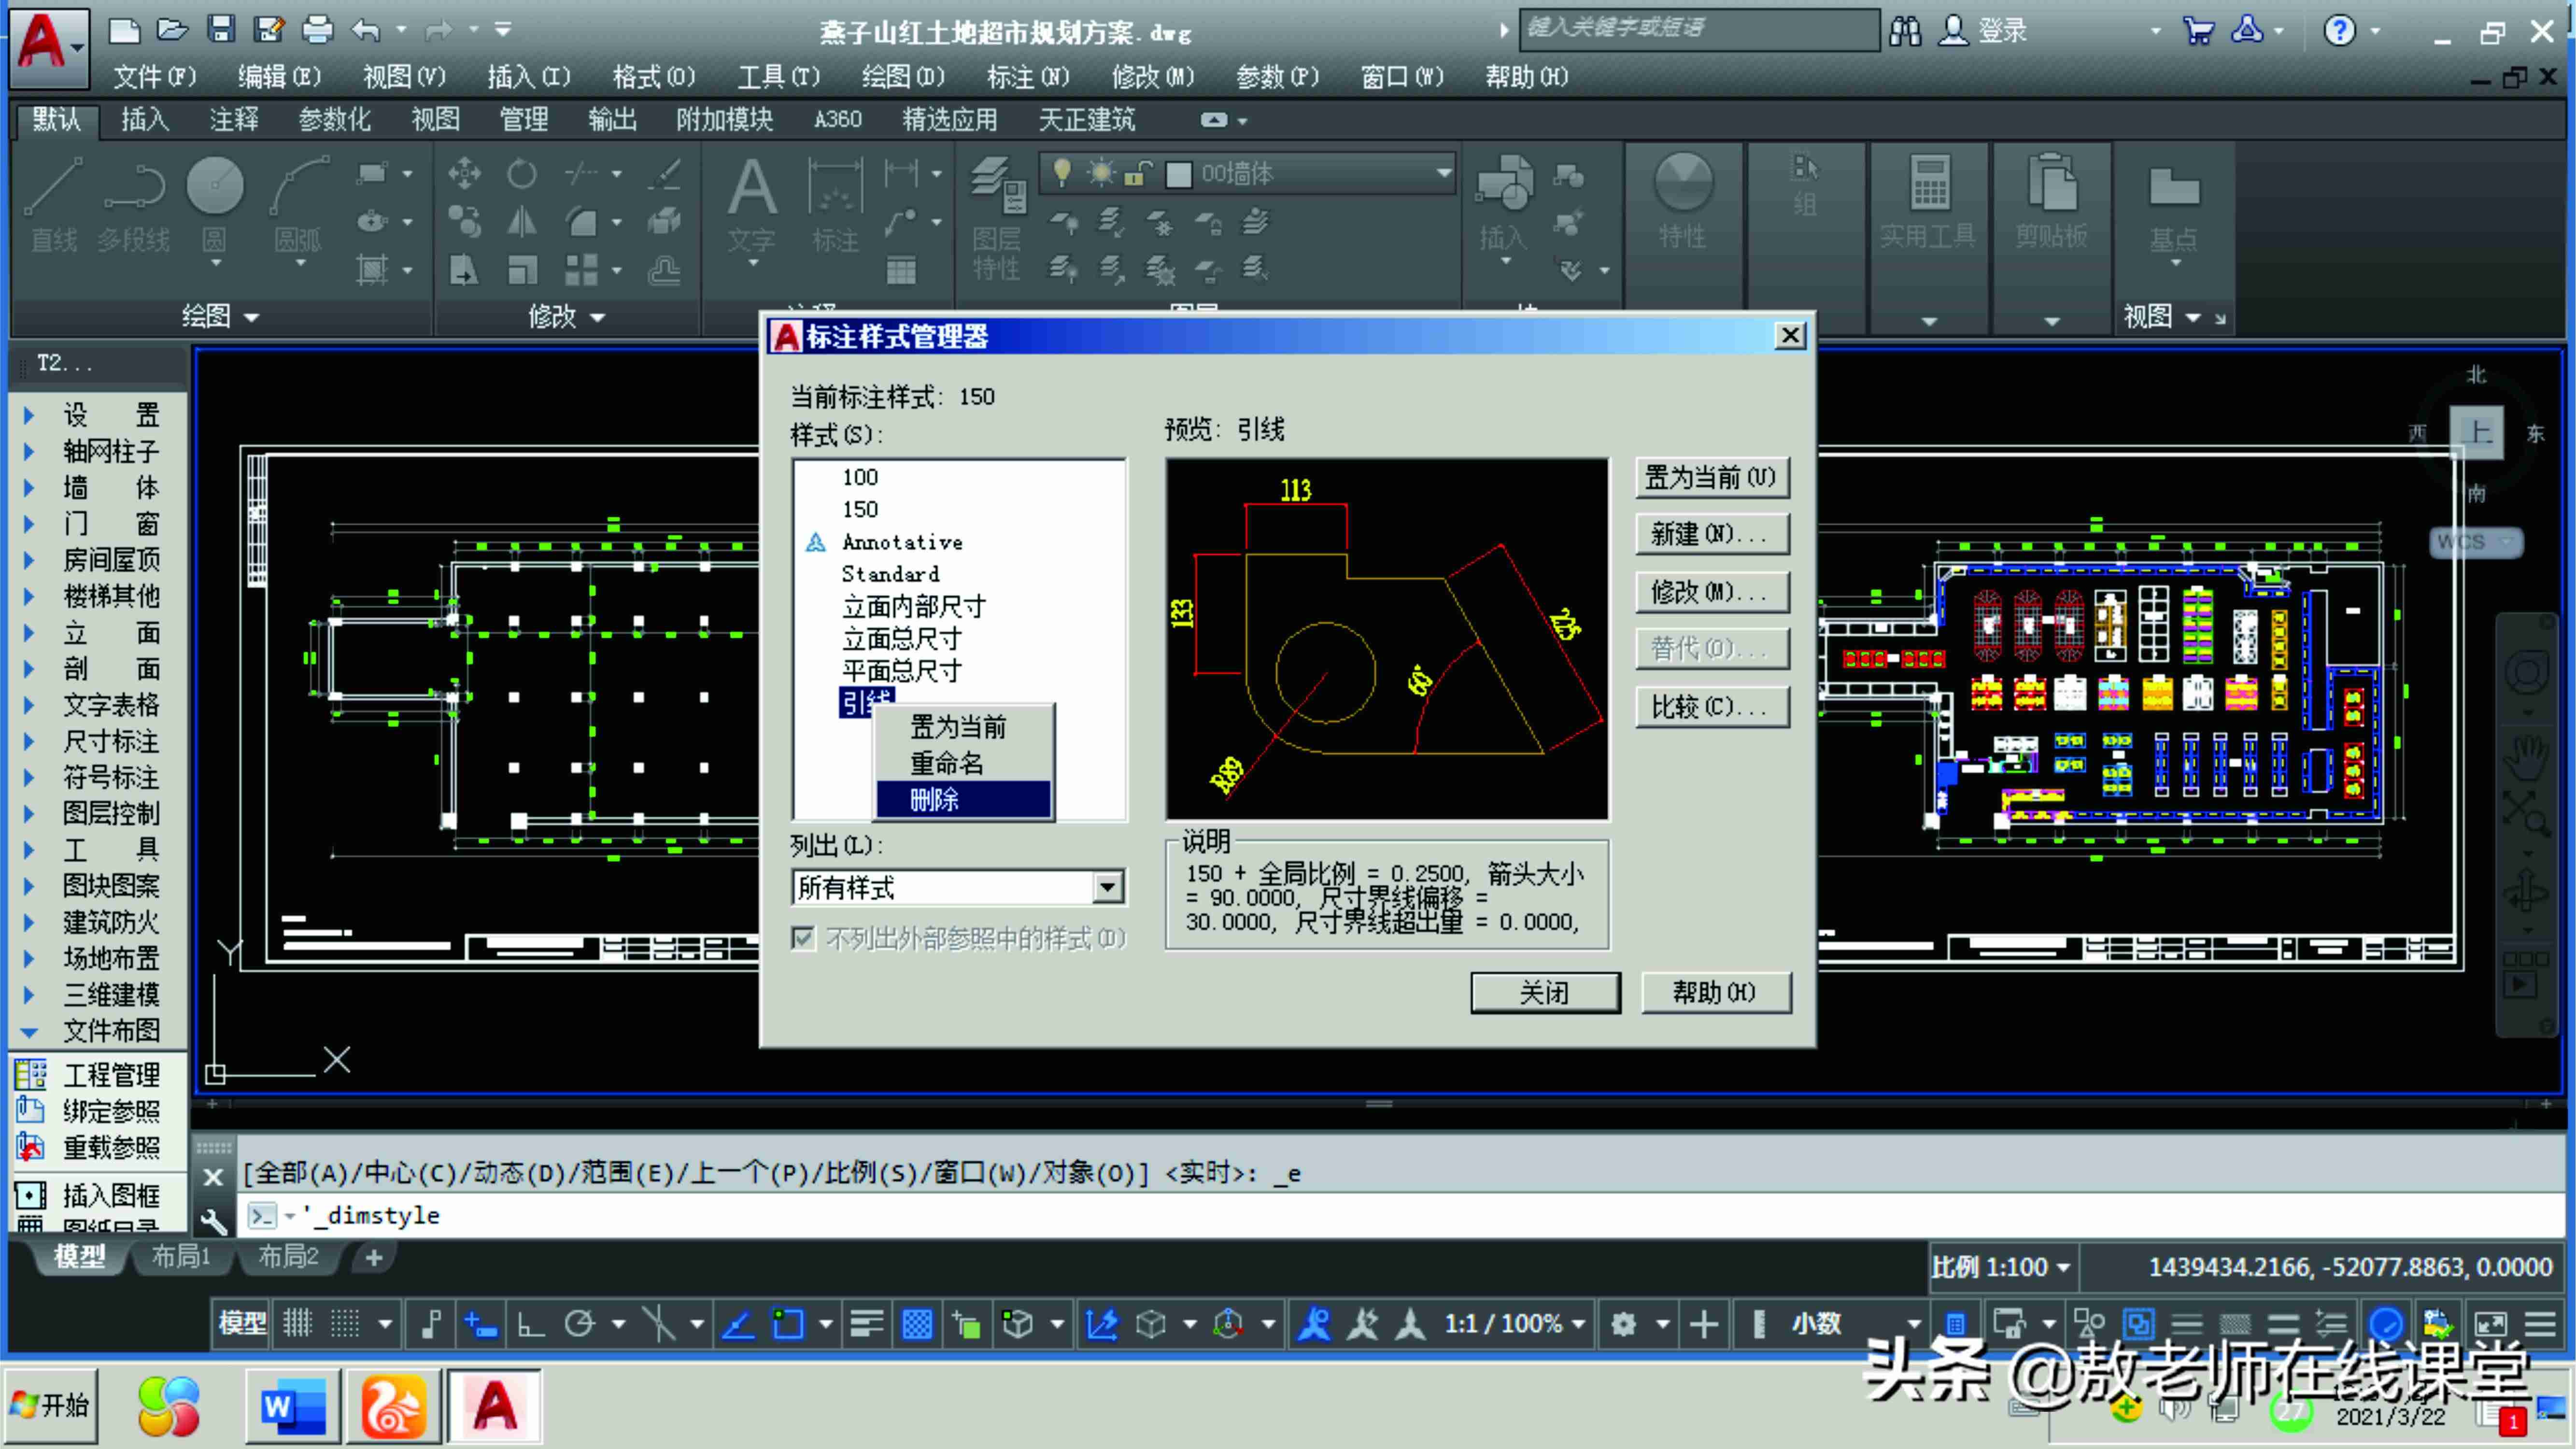Choose 删除 from the context menu
The height and width of the screenshot is (1449, 2576).
pyautogui.click(x=964, y=800)
